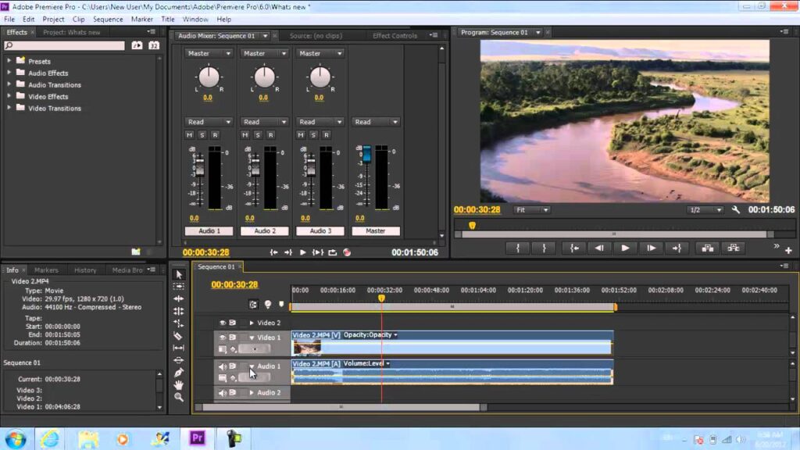
Task: Toggle 32-bit color effects filter
Action: (154, 45)
